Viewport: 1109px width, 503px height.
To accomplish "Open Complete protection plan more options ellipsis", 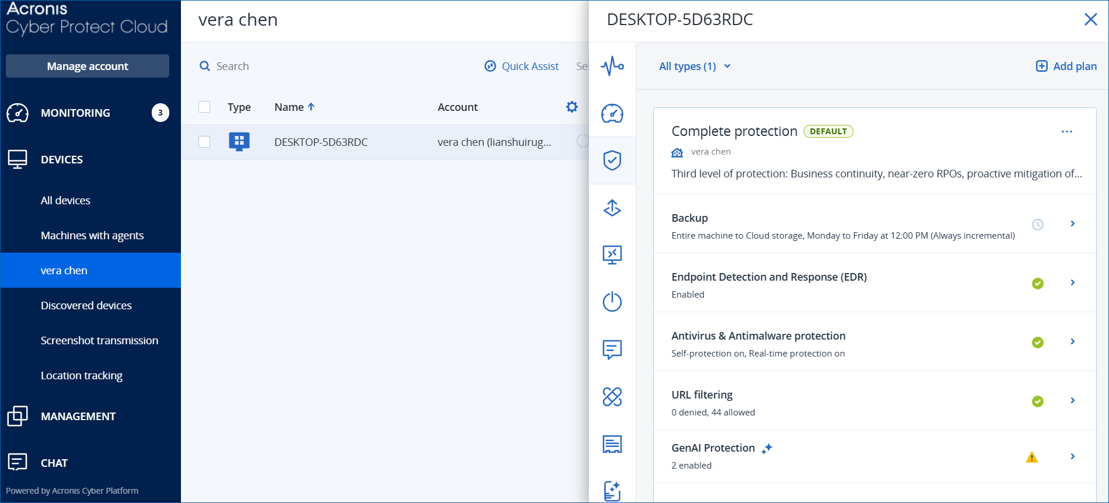I will 1067,131.
